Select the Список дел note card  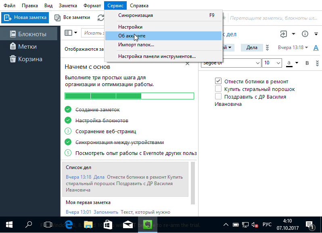[125, 179]
